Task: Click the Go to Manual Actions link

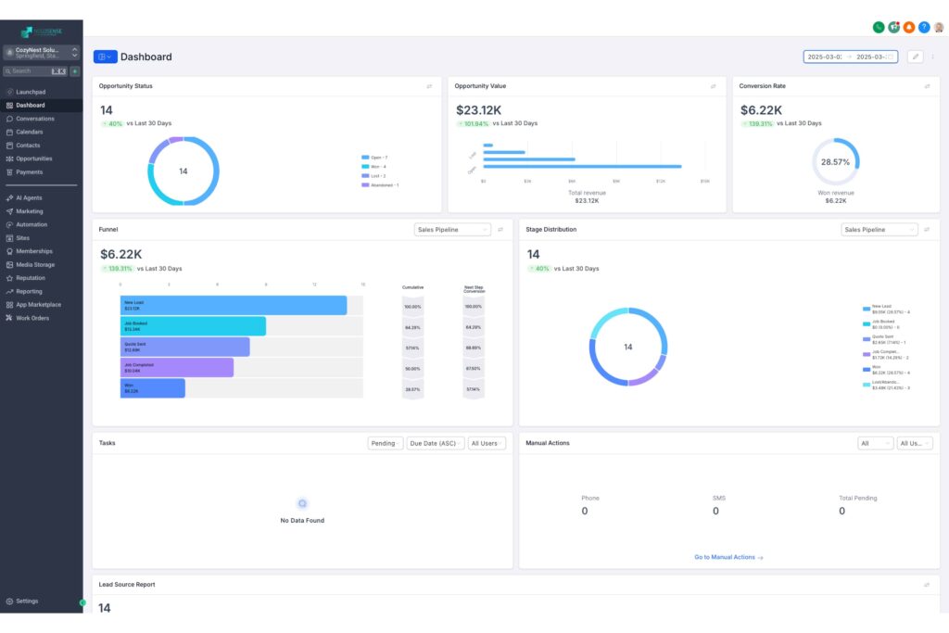Action: 728,557
